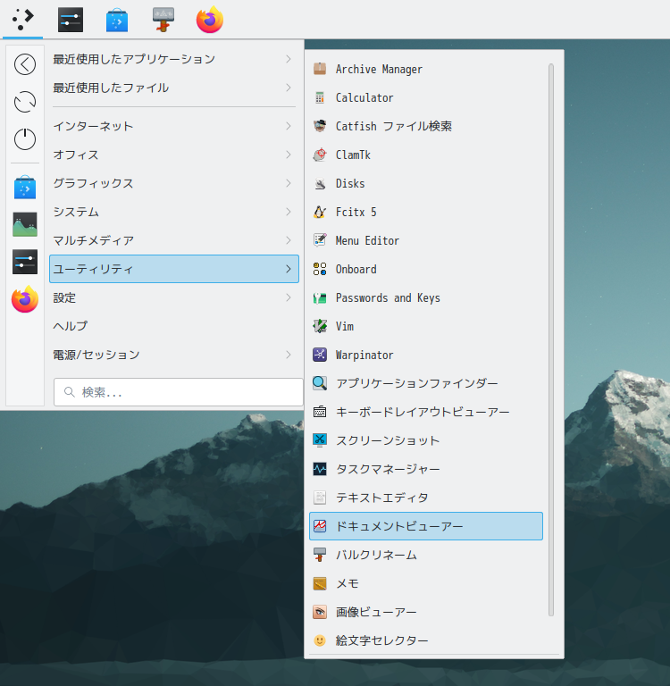
Task: Open 画像ビューアー icon
Action: (320, 612)
